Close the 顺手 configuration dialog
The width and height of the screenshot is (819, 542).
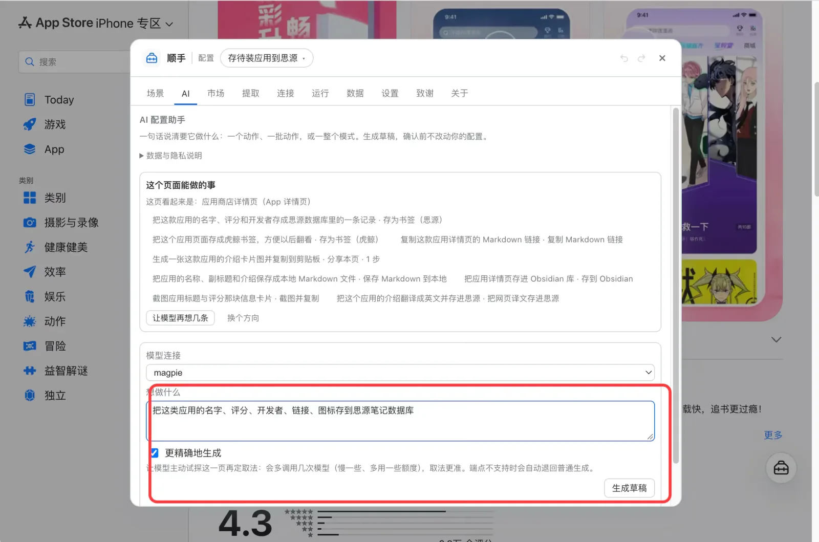click(x=662, y=58)
